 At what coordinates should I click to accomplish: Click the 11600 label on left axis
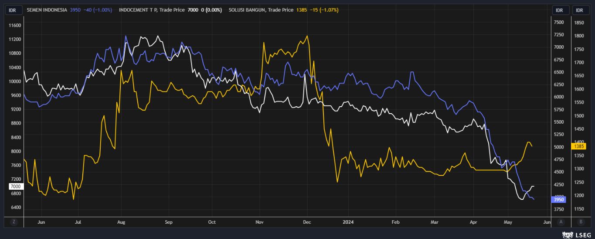point(15,26)
